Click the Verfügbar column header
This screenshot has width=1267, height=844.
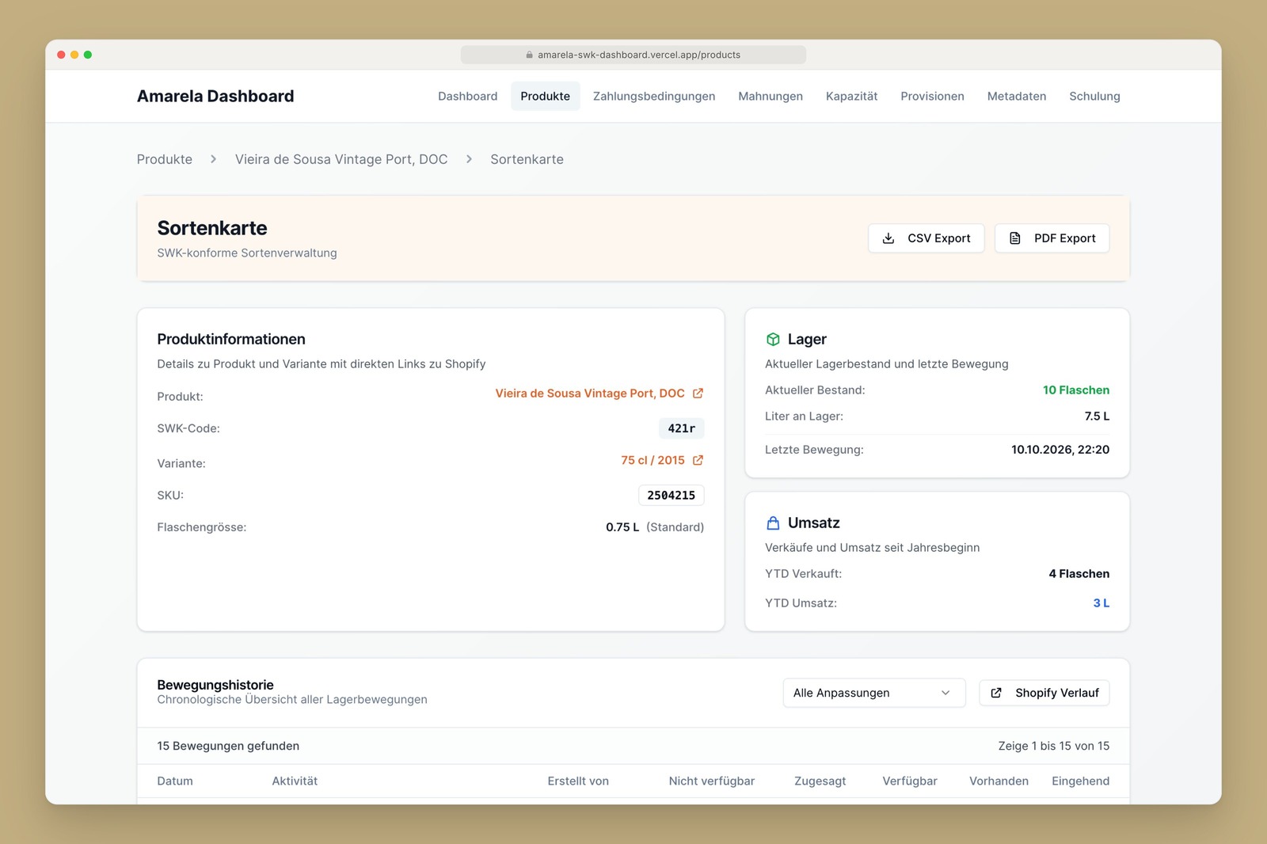point(910,781)
